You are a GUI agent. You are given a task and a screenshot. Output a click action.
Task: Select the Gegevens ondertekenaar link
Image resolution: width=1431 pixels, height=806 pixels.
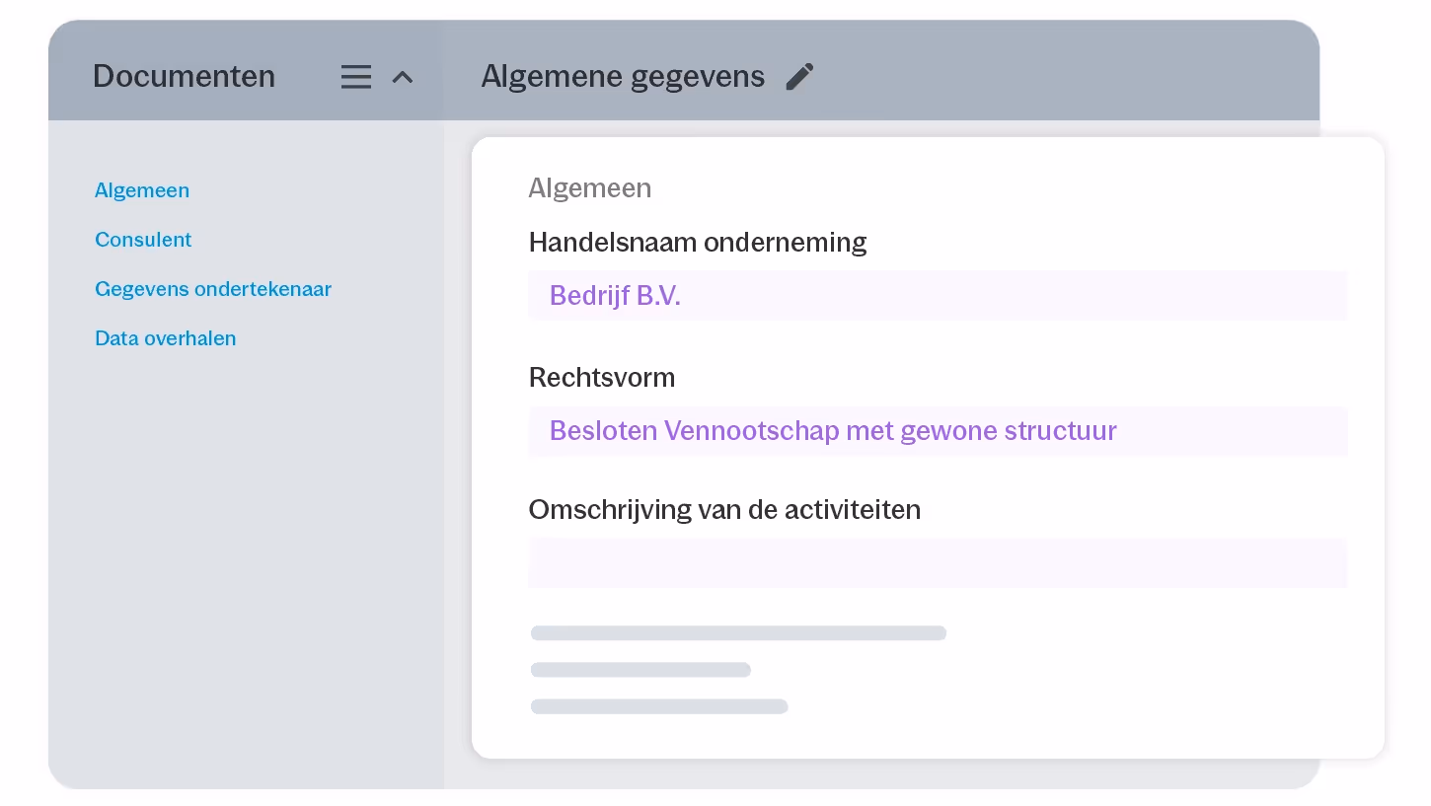coord(213,289)
